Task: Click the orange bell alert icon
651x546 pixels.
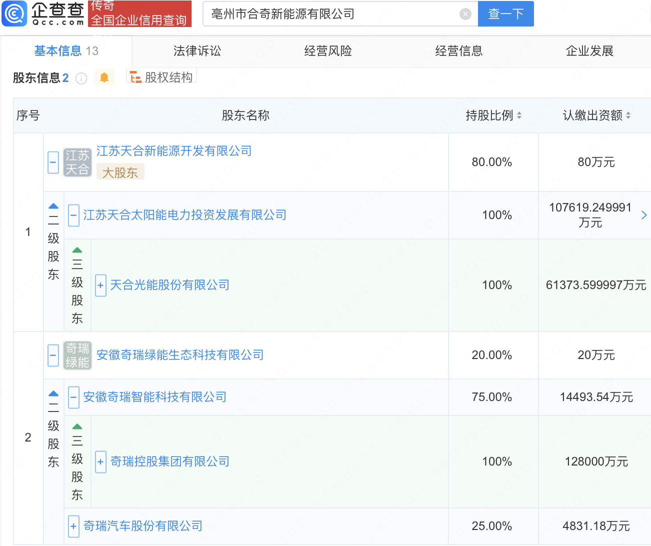Action: [x=104, y=77]
